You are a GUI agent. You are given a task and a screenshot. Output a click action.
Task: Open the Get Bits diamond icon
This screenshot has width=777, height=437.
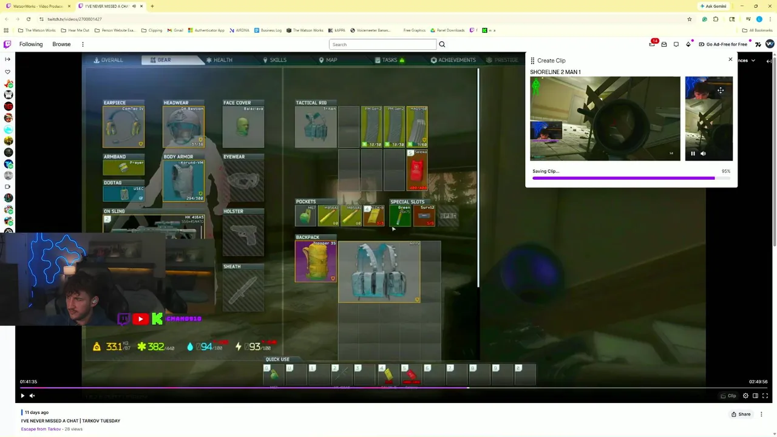coord(688,44)
